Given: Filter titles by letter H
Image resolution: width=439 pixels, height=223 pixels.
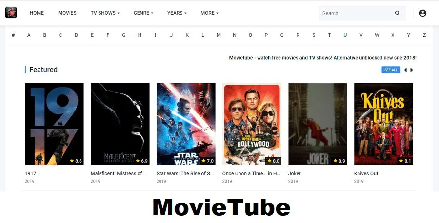Looking at the screenshot, I should (140, 35).
